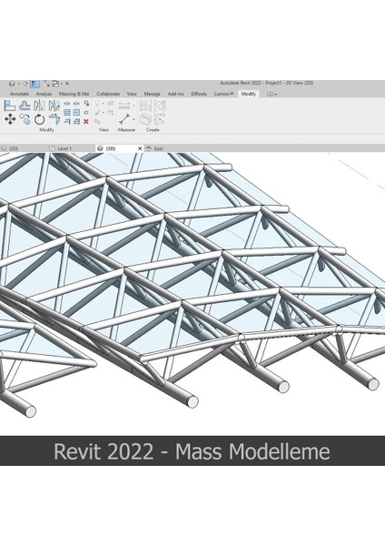Select the Align tool
The image size is (385, 546).
pyautogui.click(x=10, y=106)
